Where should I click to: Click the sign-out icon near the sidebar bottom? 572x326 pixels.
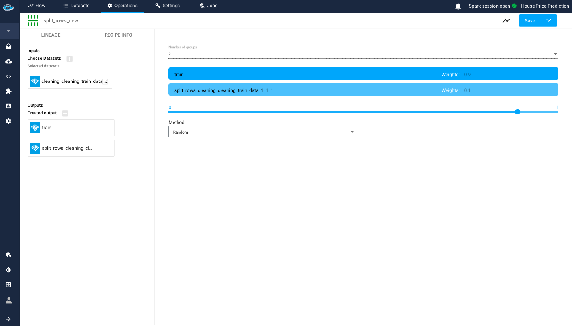(x=8, y=284)
